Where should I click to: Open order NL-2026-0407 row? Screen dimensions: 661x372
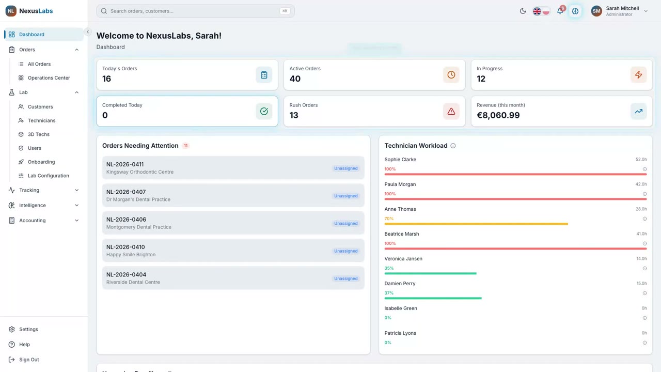click(x=233, y=196)
